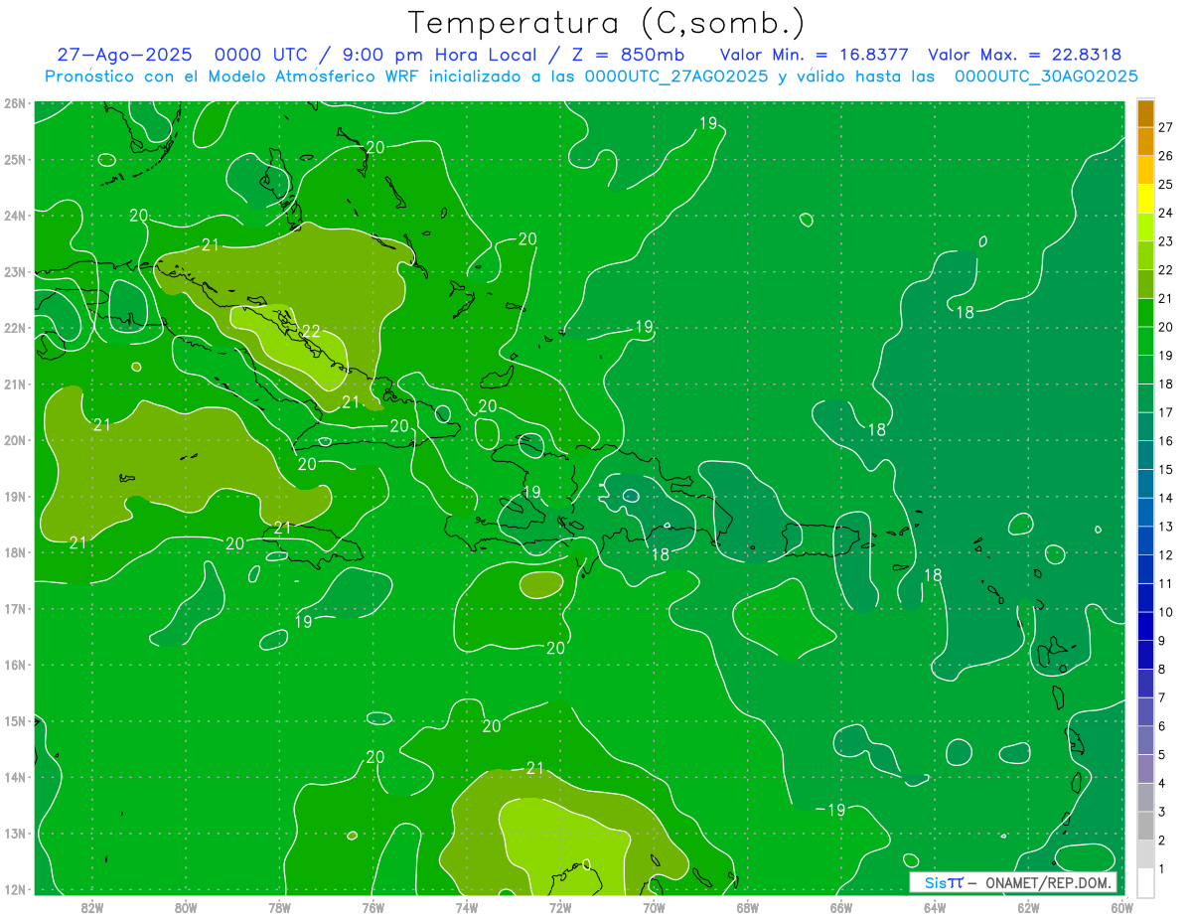Click '9:00 pm Hora Local' text

(440, 56)
